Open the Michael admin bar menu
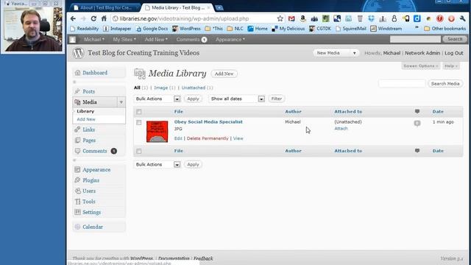 click(x=94, y=39)
